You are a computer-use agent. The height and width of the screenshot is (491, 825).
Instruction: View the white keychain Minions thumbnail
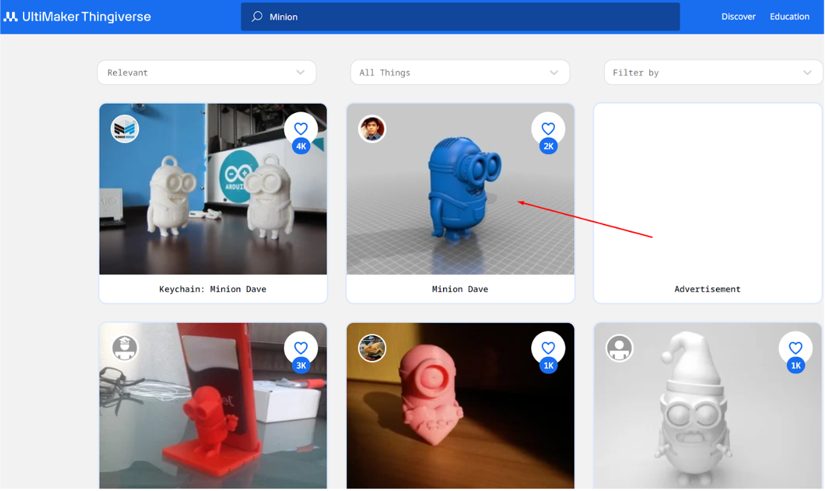(x=213, y=189)
